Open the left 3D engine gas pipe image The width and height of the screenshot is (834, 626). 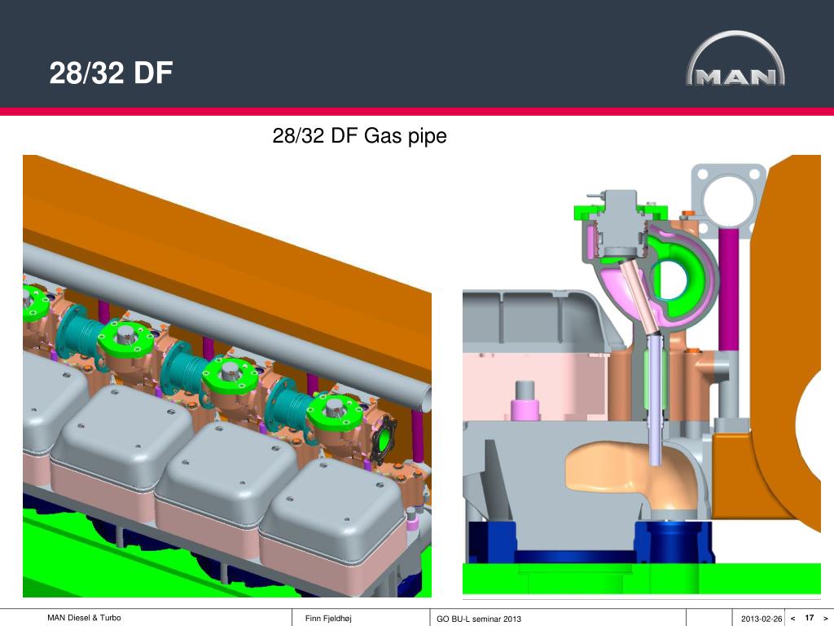coord(227,376)
